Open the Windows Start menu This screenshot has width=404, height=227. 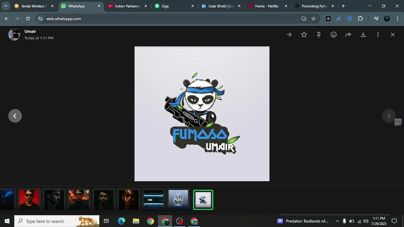coord(7,221)
